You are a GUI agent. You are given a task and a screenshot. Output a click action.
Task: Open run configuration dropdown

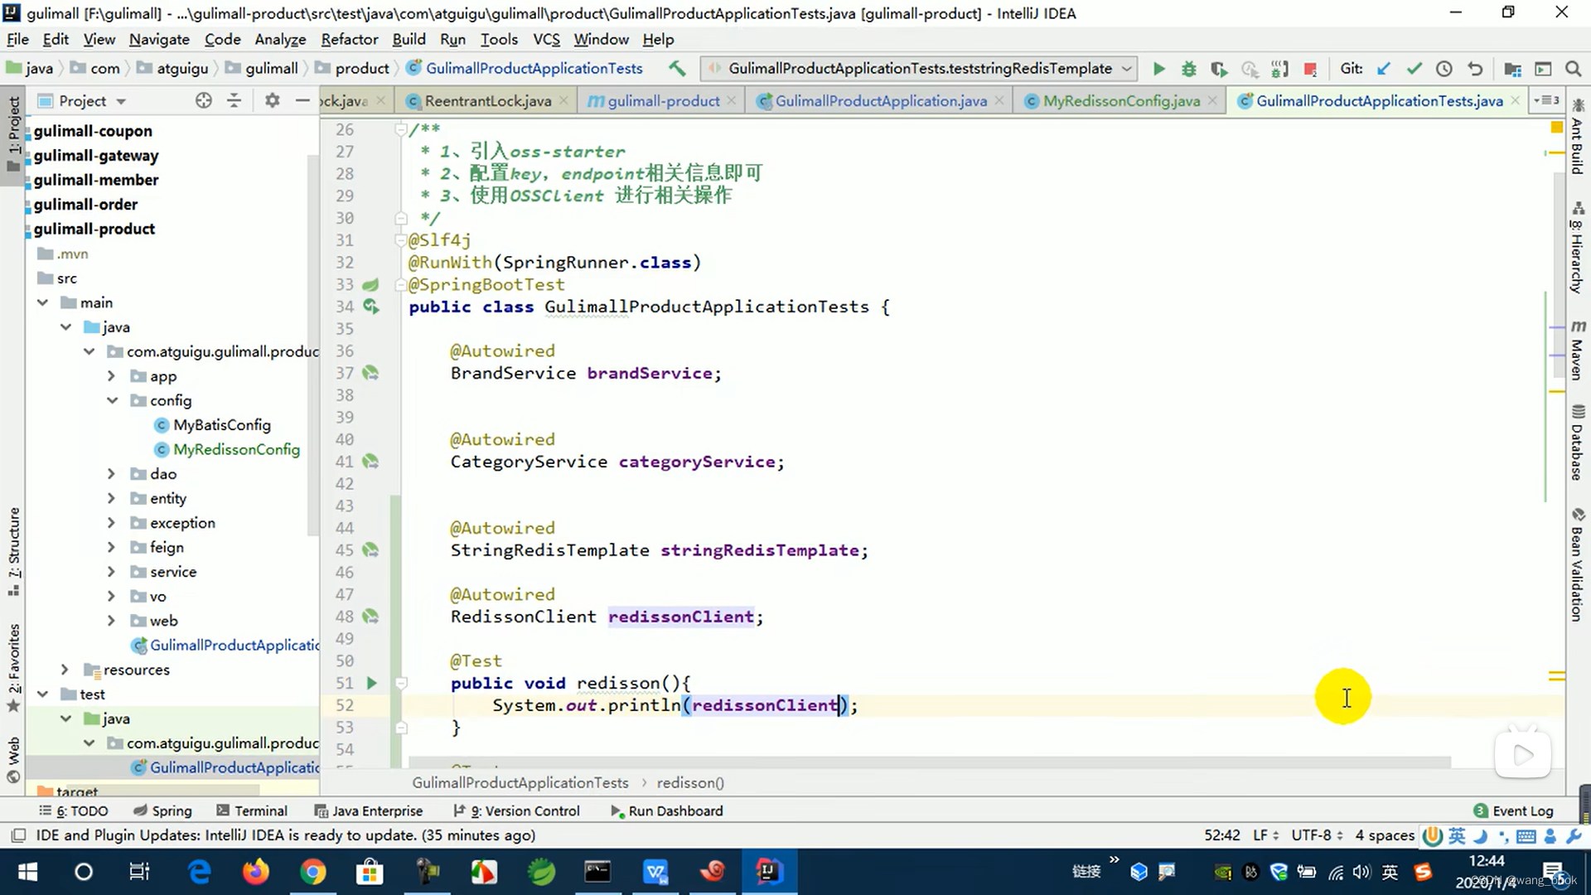click(x=1127, y=69)
